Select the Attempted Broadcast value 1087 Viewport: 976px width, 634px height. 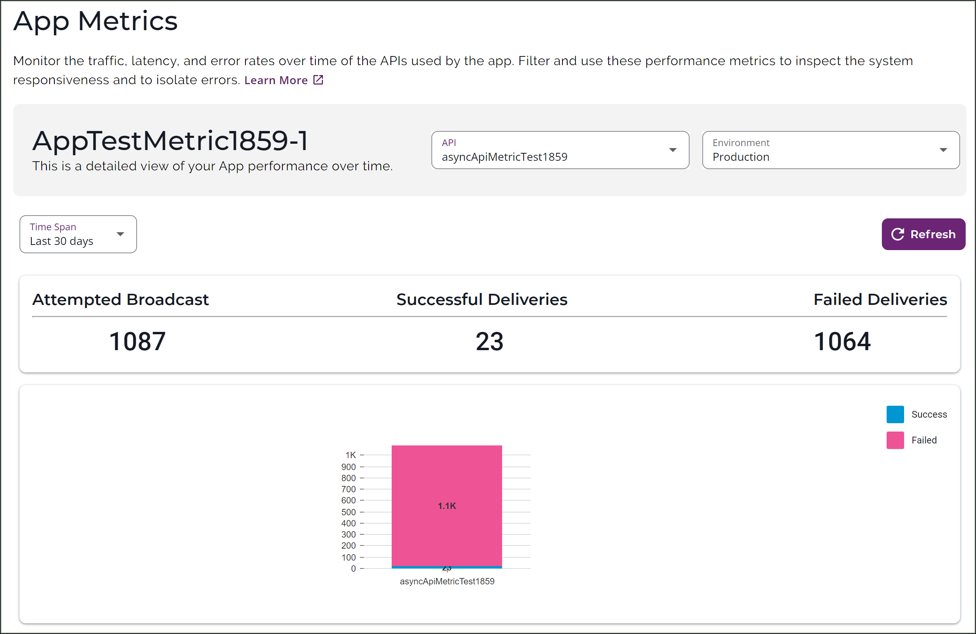coord(137,341)
